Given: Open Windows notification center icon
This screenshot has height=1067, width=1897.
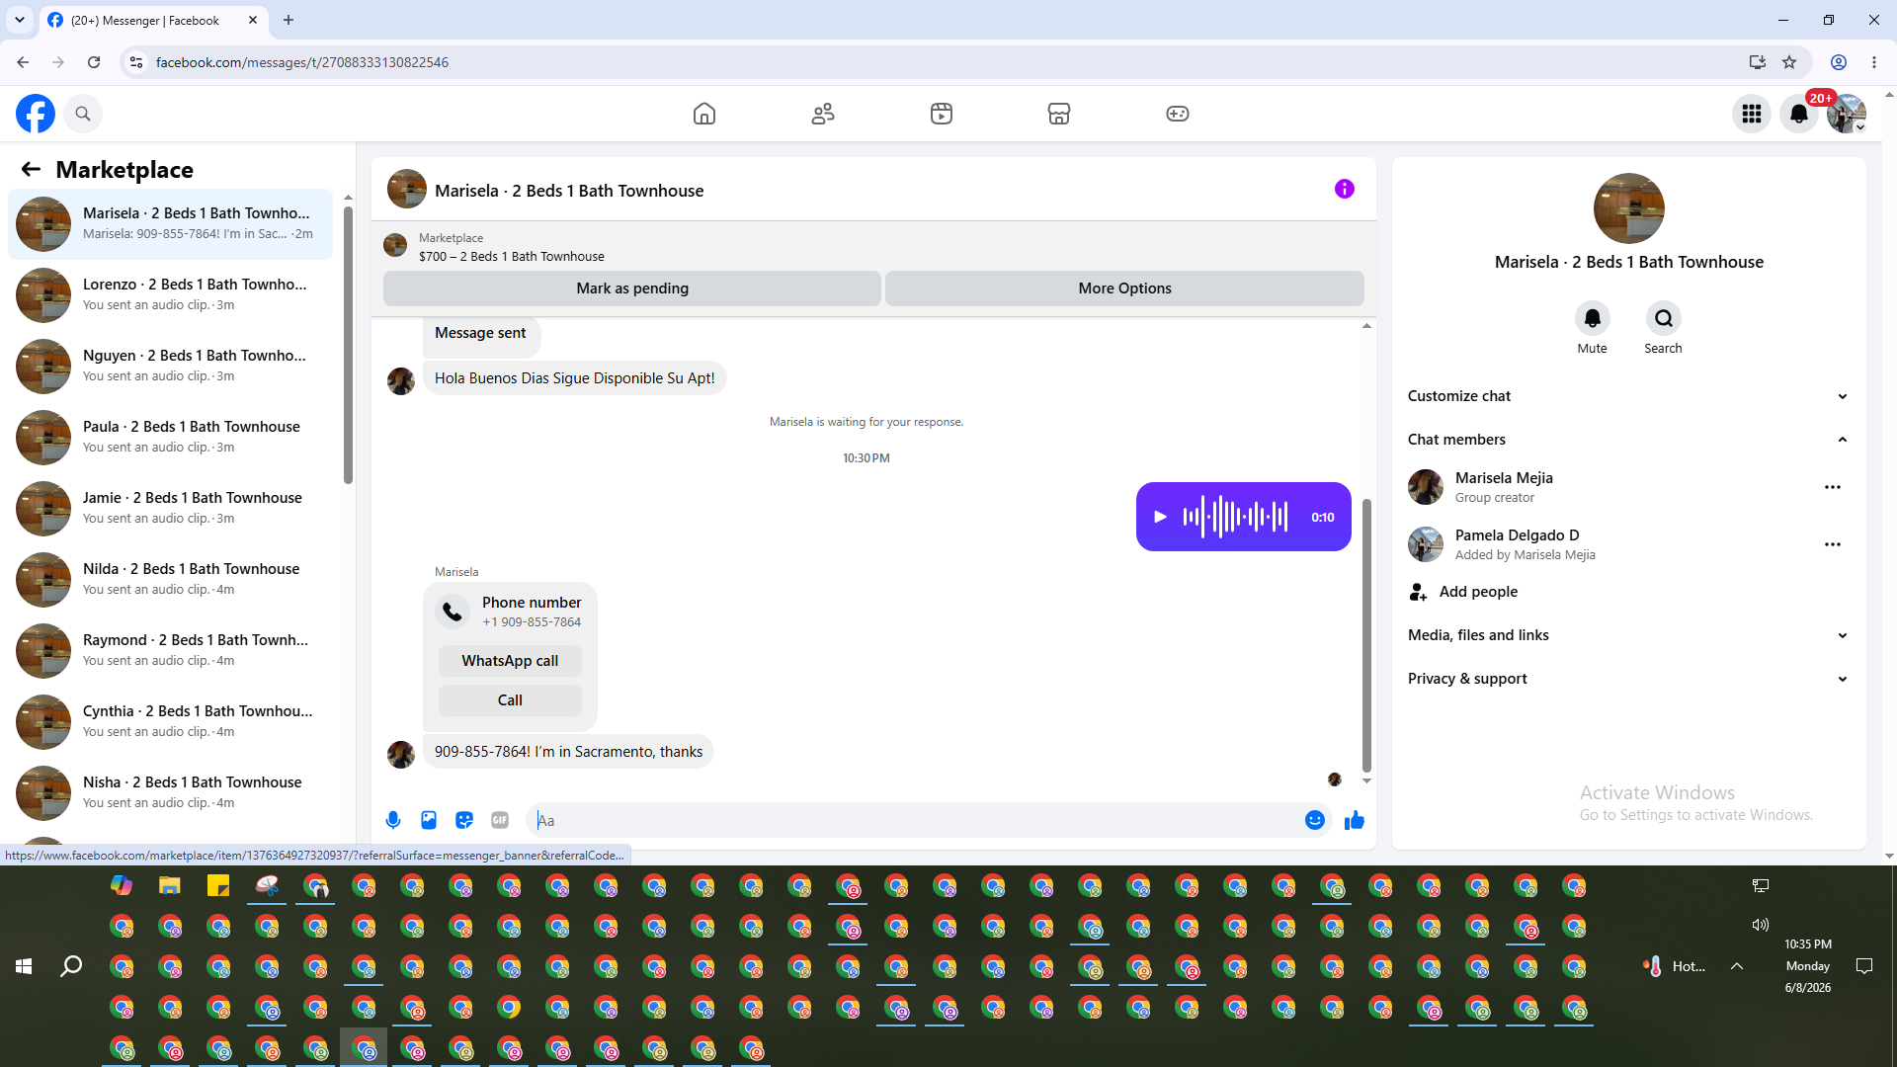Looking at the screenshot, I should [1864, 966].
